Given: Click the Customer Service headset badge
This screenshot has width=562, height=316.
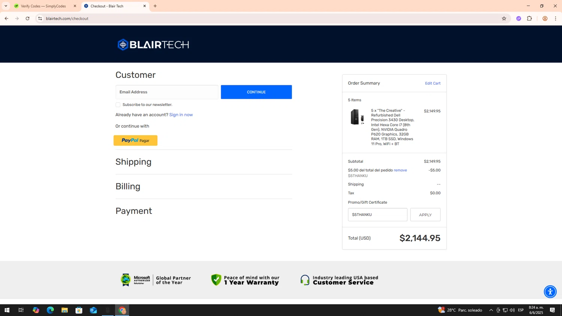Looking at the screenshot, I should 339,280.
